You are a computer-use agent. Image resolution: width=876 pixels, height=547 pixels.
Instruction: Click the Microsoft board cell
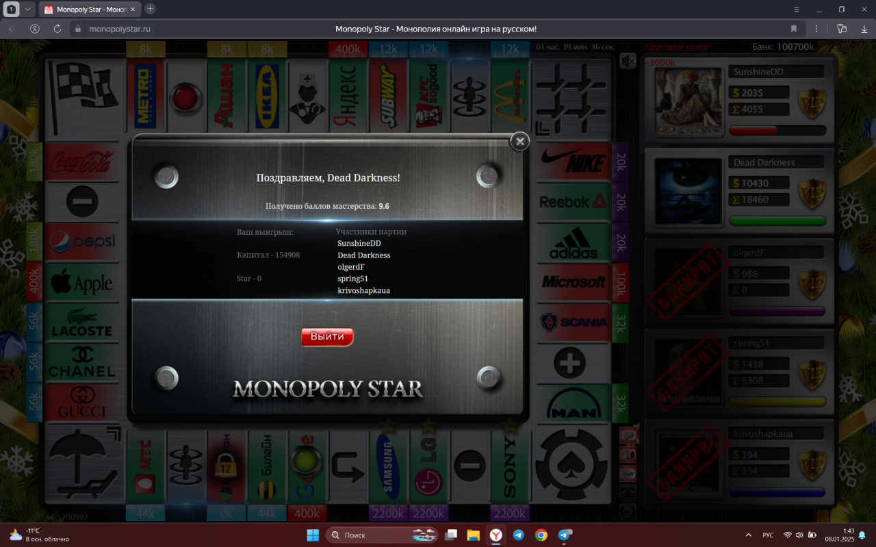pyautogui.click(x=574, y=282)
